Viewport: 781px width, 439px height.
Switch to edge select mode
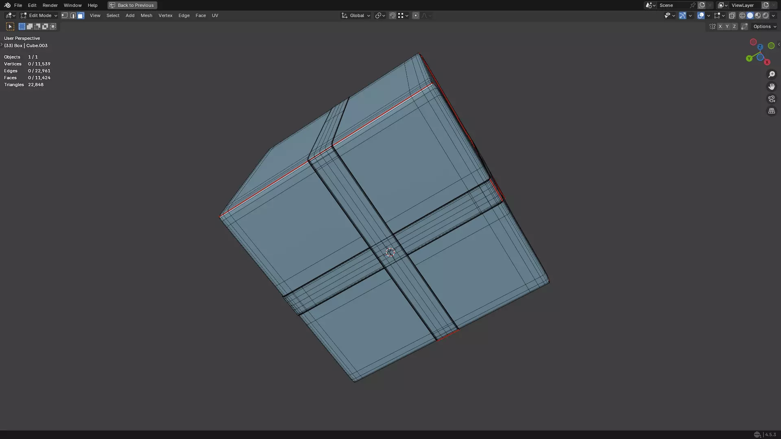tap(73, 15)
